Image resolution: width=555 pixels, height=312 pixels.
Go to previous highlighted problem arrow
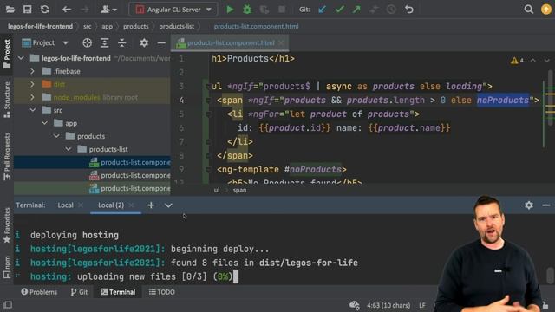[533, 61]
